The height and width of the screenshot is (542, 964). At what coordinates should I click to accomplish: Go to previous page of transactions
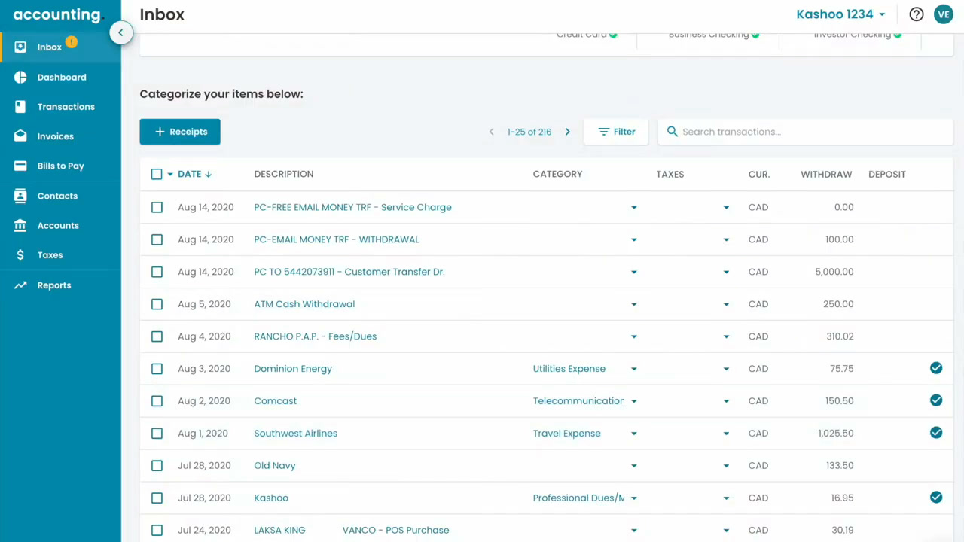492,132
